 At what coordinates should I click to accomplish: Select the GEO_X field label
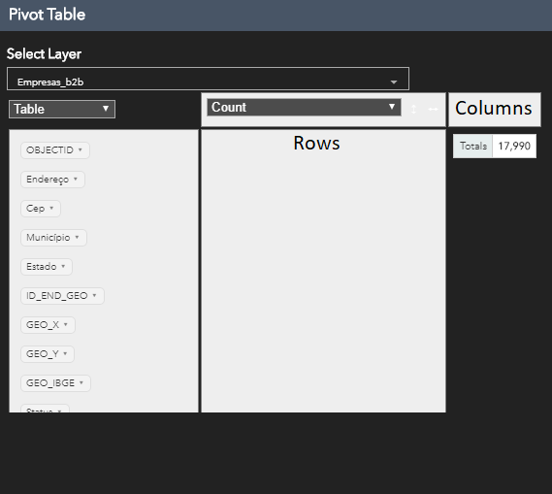(43, 325)
